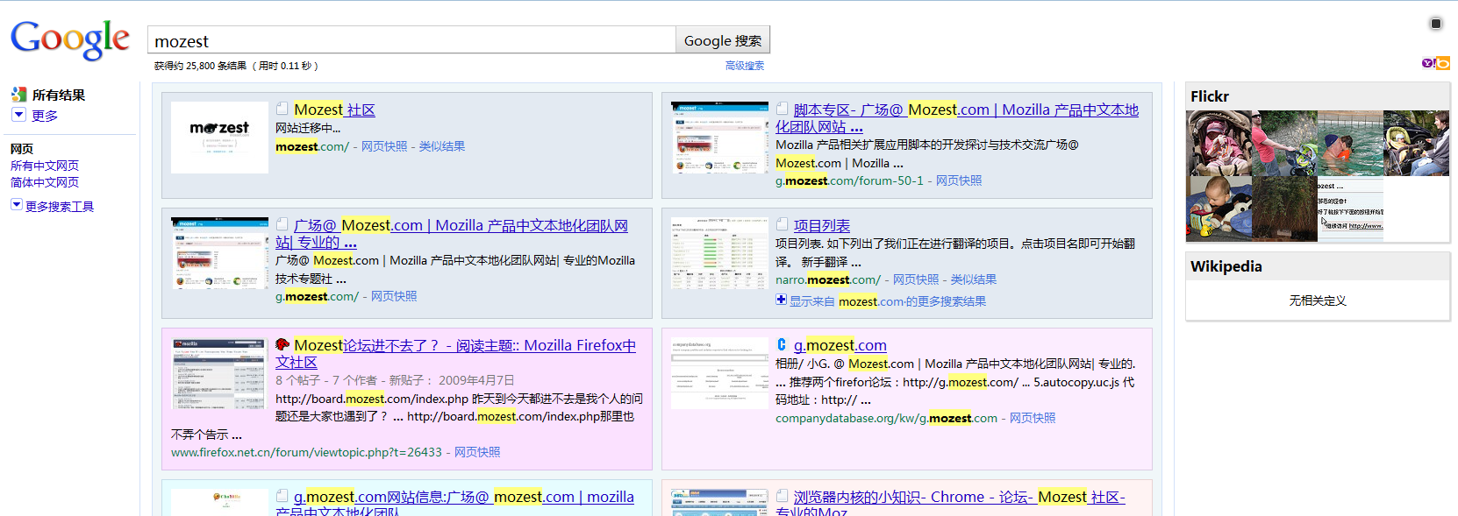This screenshot has width=1458, height=516.
Task: Open Flickr photo of man in red shirt
Action: pyautogui.click(x=1284, y=144)
